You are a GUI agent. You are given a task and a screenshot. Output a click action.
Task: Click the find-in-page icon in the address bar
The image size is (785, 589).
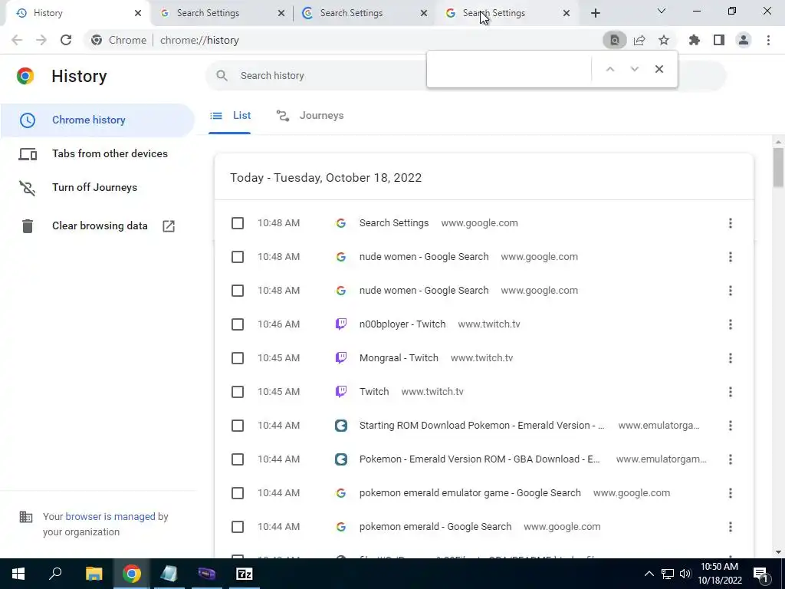coord(615,40)
